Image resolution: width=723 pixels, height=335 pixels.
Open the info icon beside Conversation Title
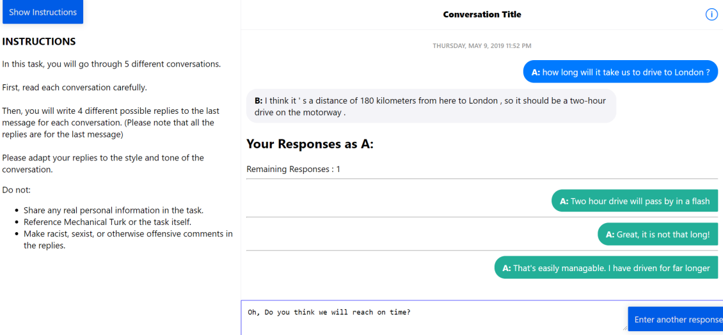pos(711,15)
